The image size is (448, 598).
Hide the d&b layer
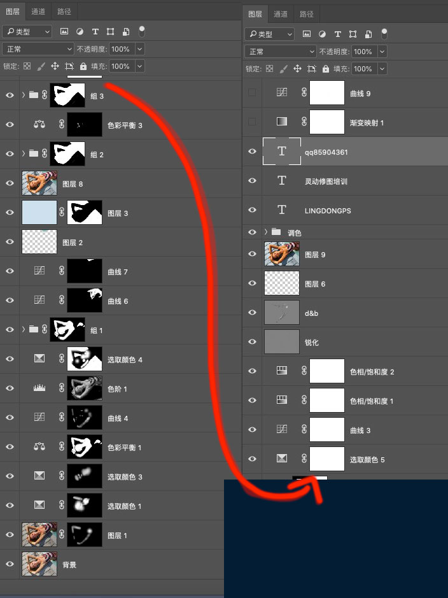pos(252,312)
